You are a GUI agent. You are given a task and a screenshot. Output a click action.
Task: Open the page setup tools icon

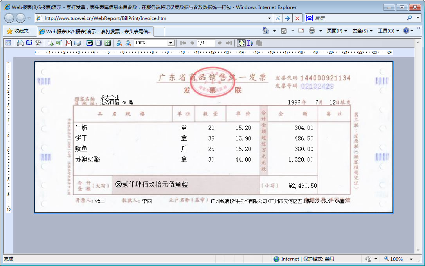pyautogui.click(x=38, y=43)
